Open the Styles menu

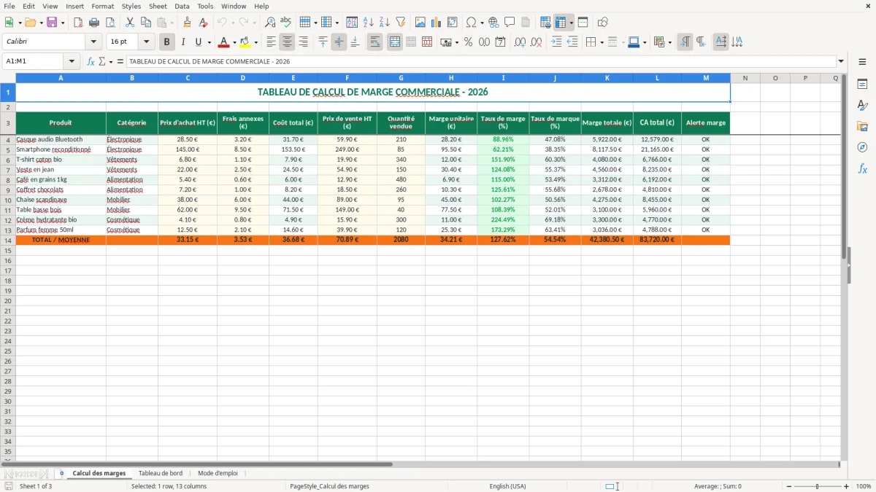pyautogui.click(x=131, y=6)
